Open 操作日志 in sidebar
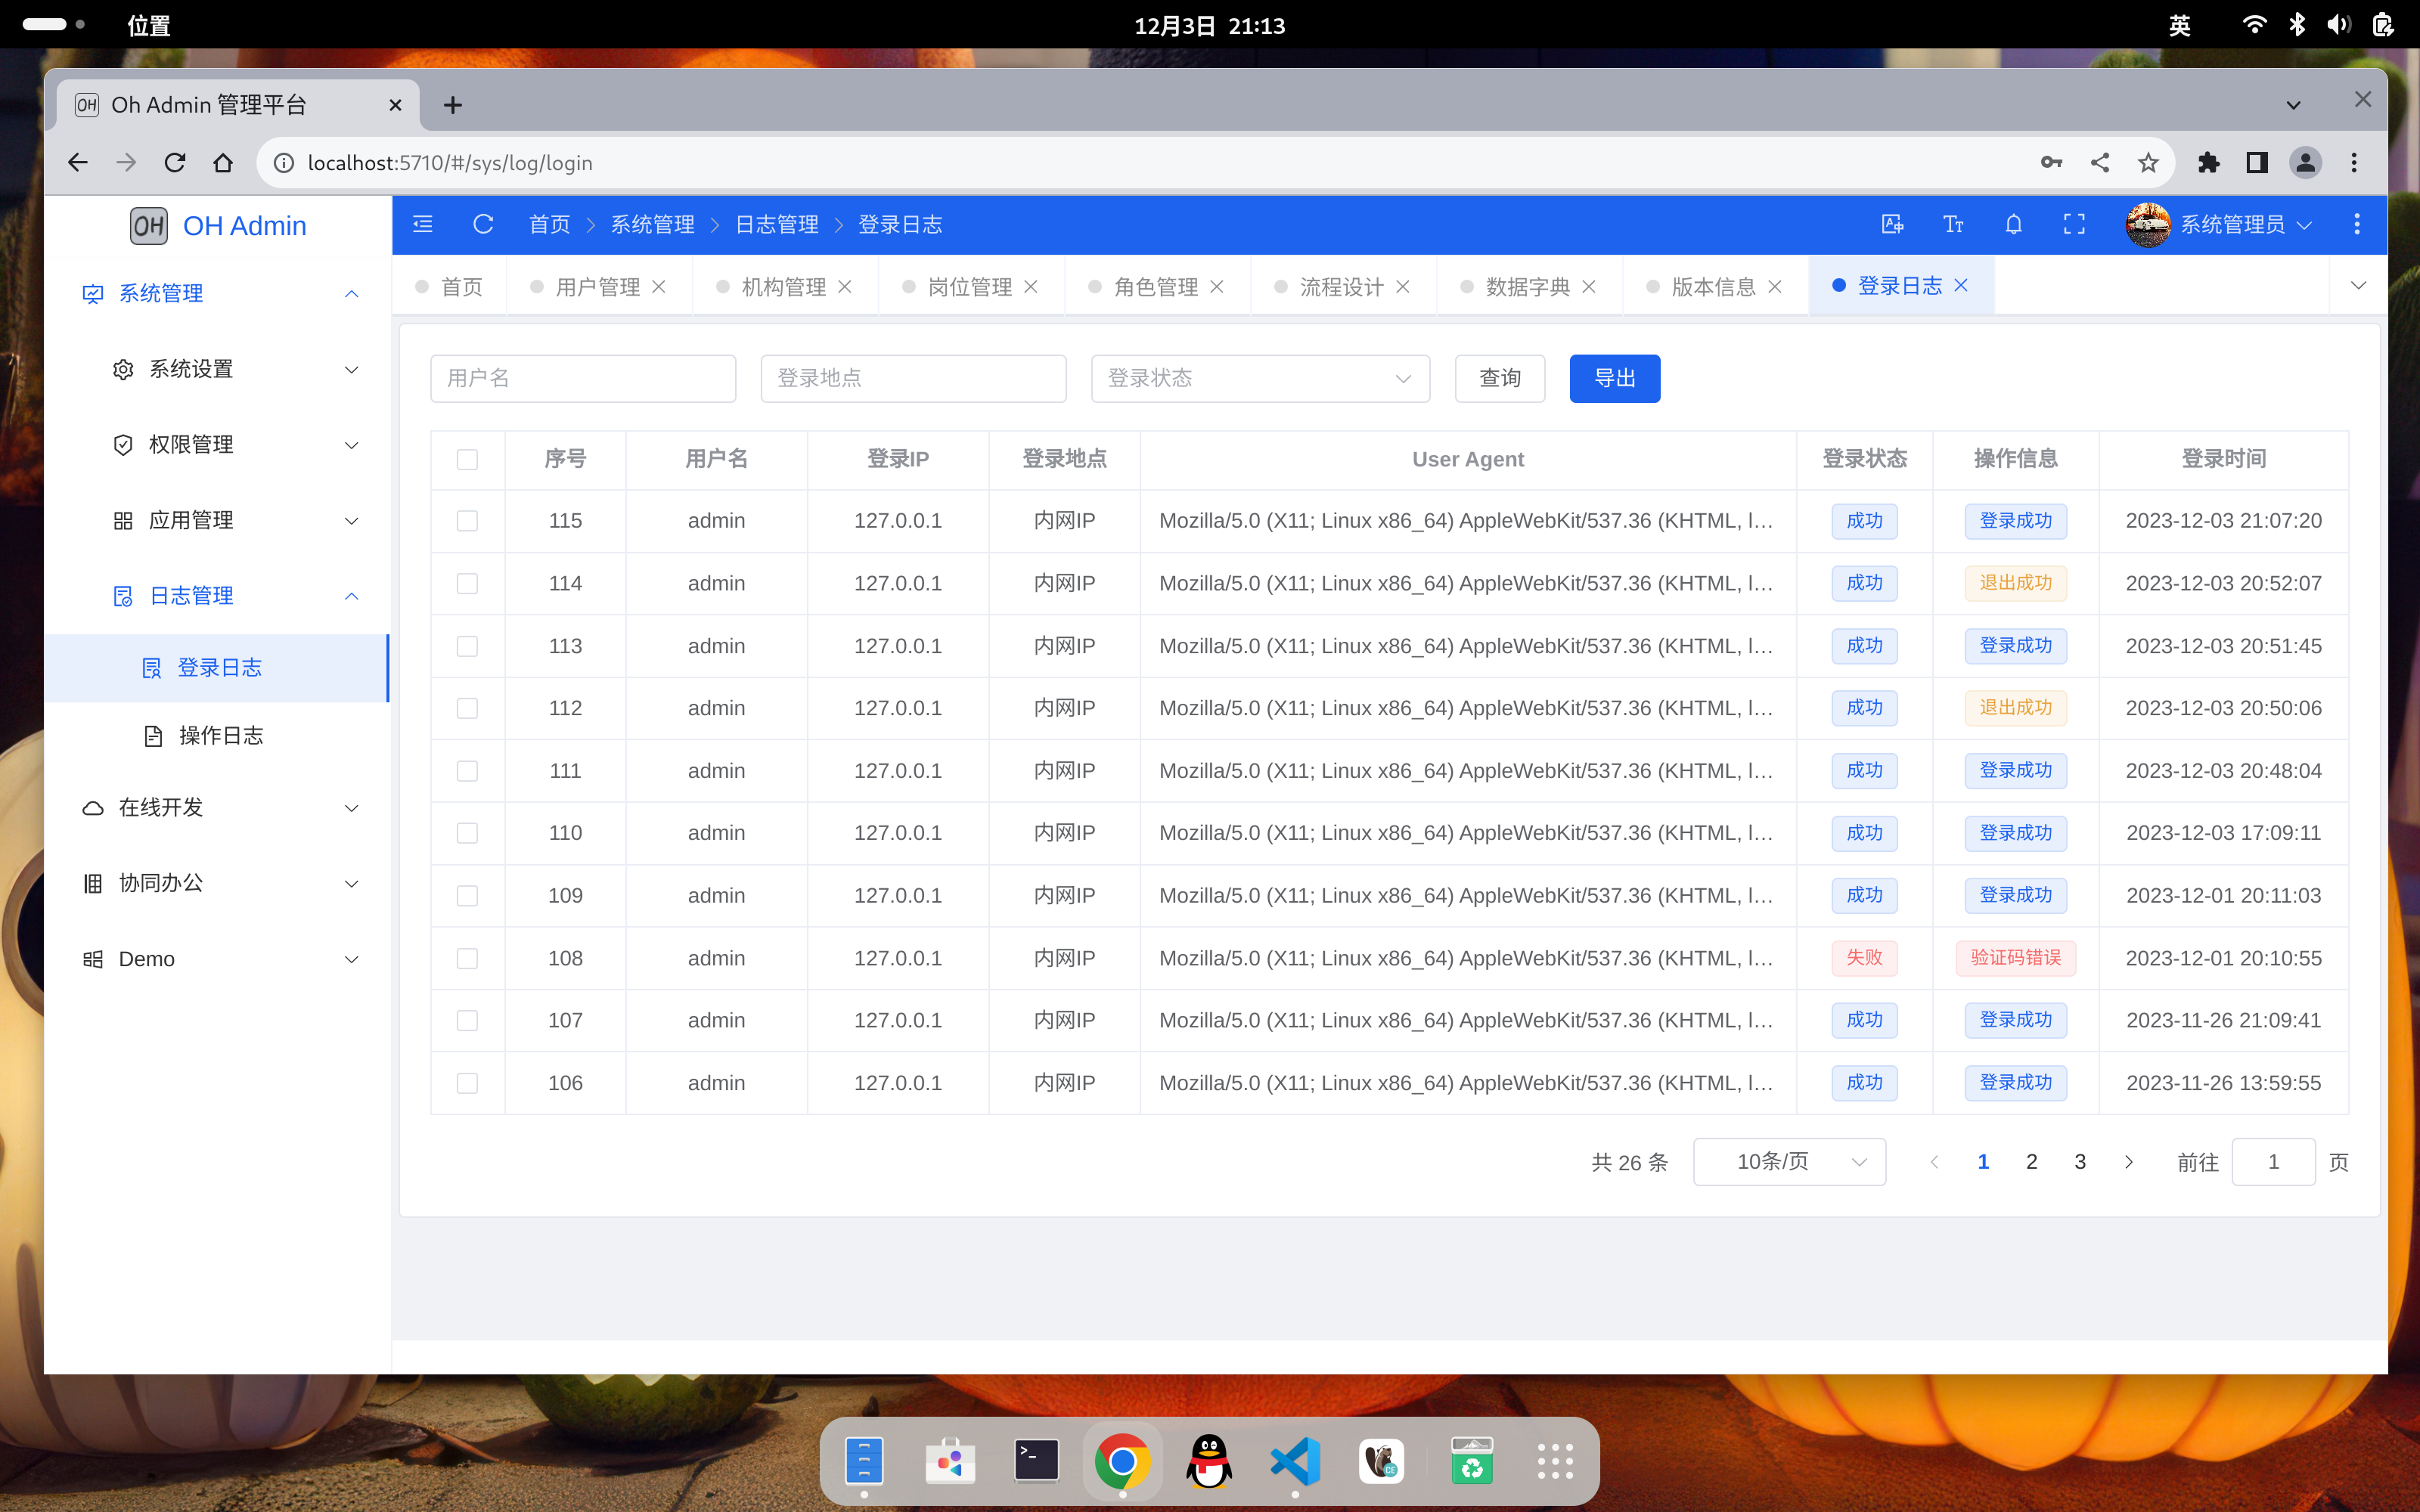 pyautogui.click(x=218, y=736)
